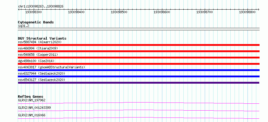Select the GLRX2|NM_016066 transcript label
This screenshot has height=122, width=268.
32,115
